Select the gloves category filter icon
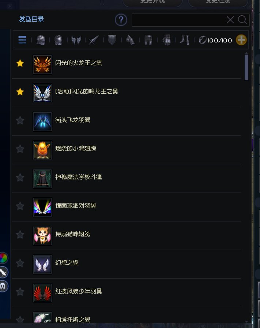The height and width of the screenshot is (328, 260). pos(166,40)
